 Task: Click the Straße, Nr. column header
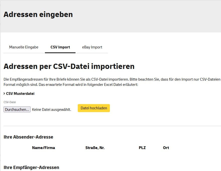click(94, 148)
